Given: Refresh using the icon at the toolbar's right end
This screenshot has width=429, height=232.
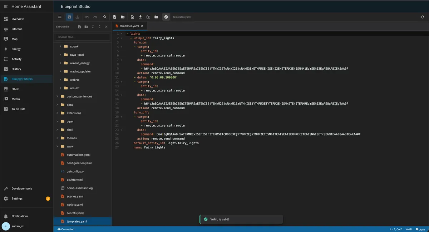Looking at the screenshot, I should pyautogui.click(x=423, y=17).
